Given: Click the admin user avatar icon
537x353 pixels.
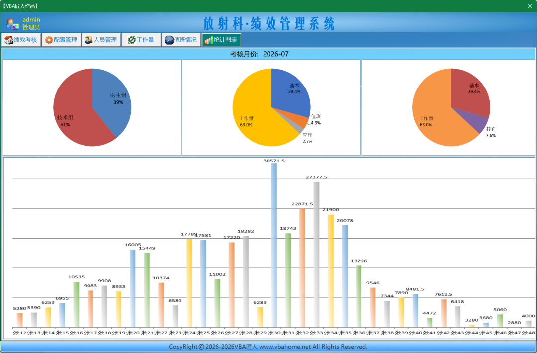Looking at the screenshot, I should point(12,24).
